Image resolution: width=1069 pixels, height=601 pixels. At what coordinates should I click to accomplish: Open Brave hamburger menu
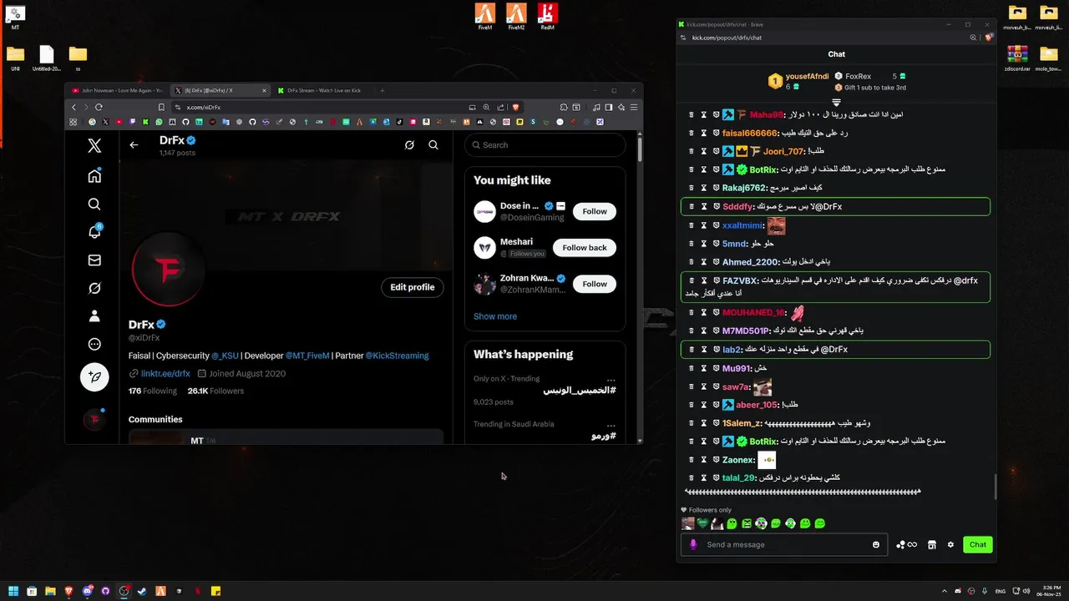click(x=635, y=107)
